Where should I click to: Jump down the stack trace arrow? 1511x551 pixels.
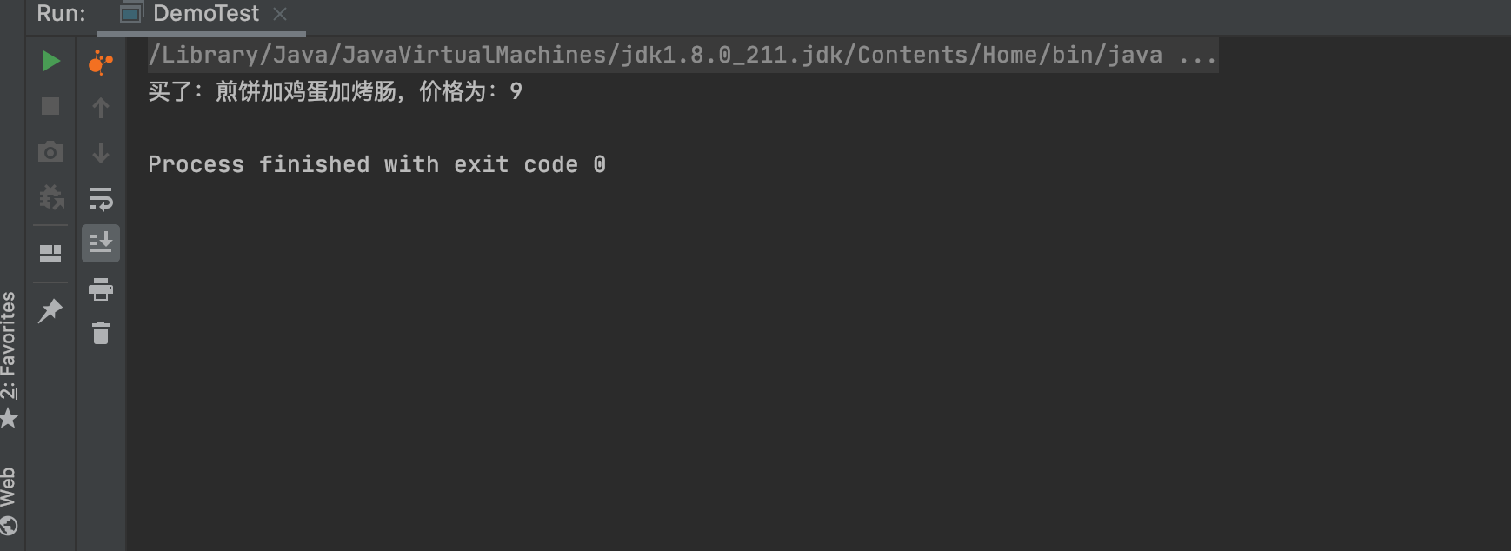click(101, 153)
